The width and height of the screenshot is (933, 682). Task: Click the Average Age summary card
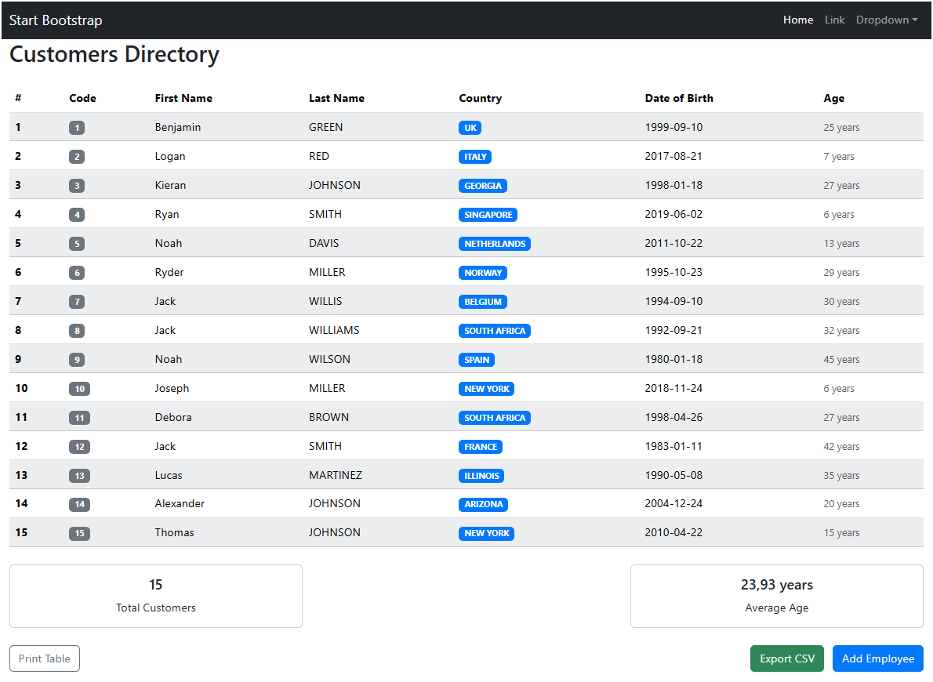pyautogui.click(x=777, y=597)
